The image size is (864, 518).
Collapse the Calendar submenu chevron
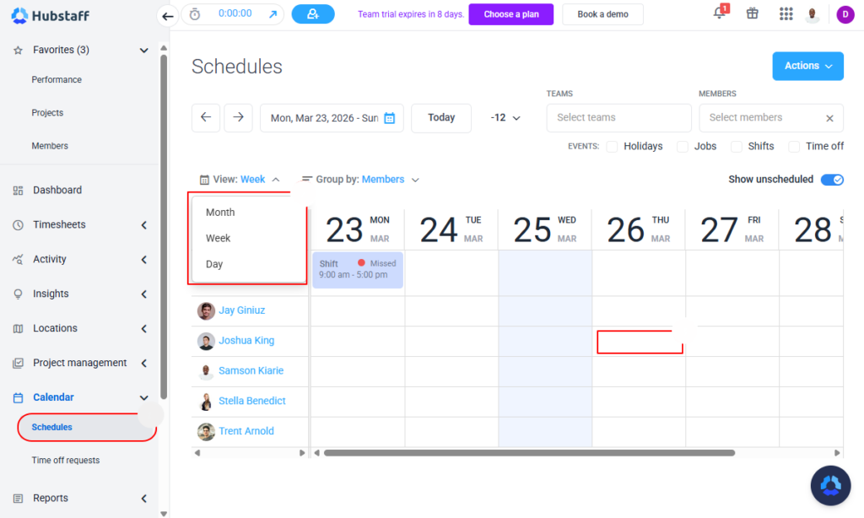point(143,398)
